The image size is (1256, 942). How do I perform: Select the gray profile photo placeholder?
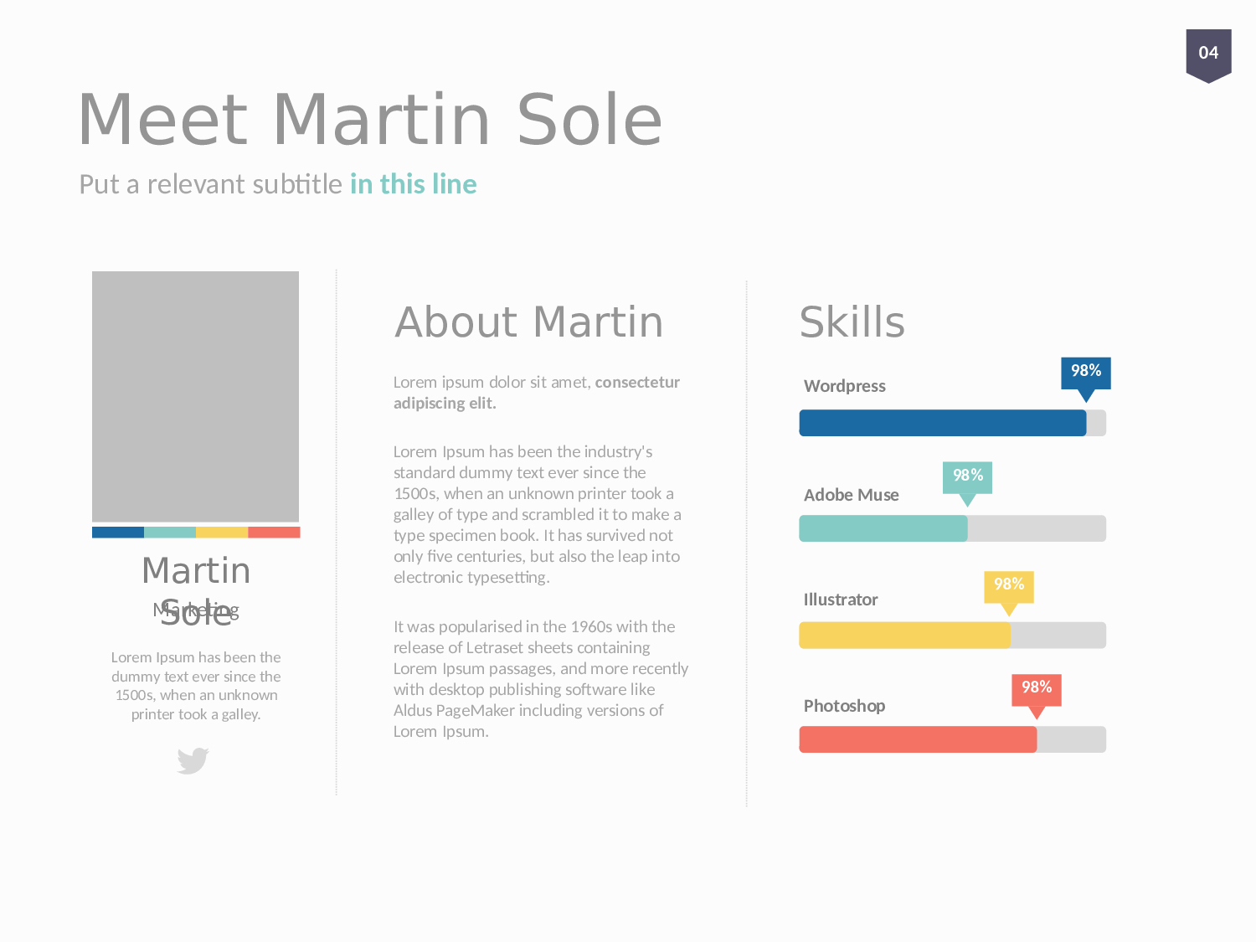(195, 396)
